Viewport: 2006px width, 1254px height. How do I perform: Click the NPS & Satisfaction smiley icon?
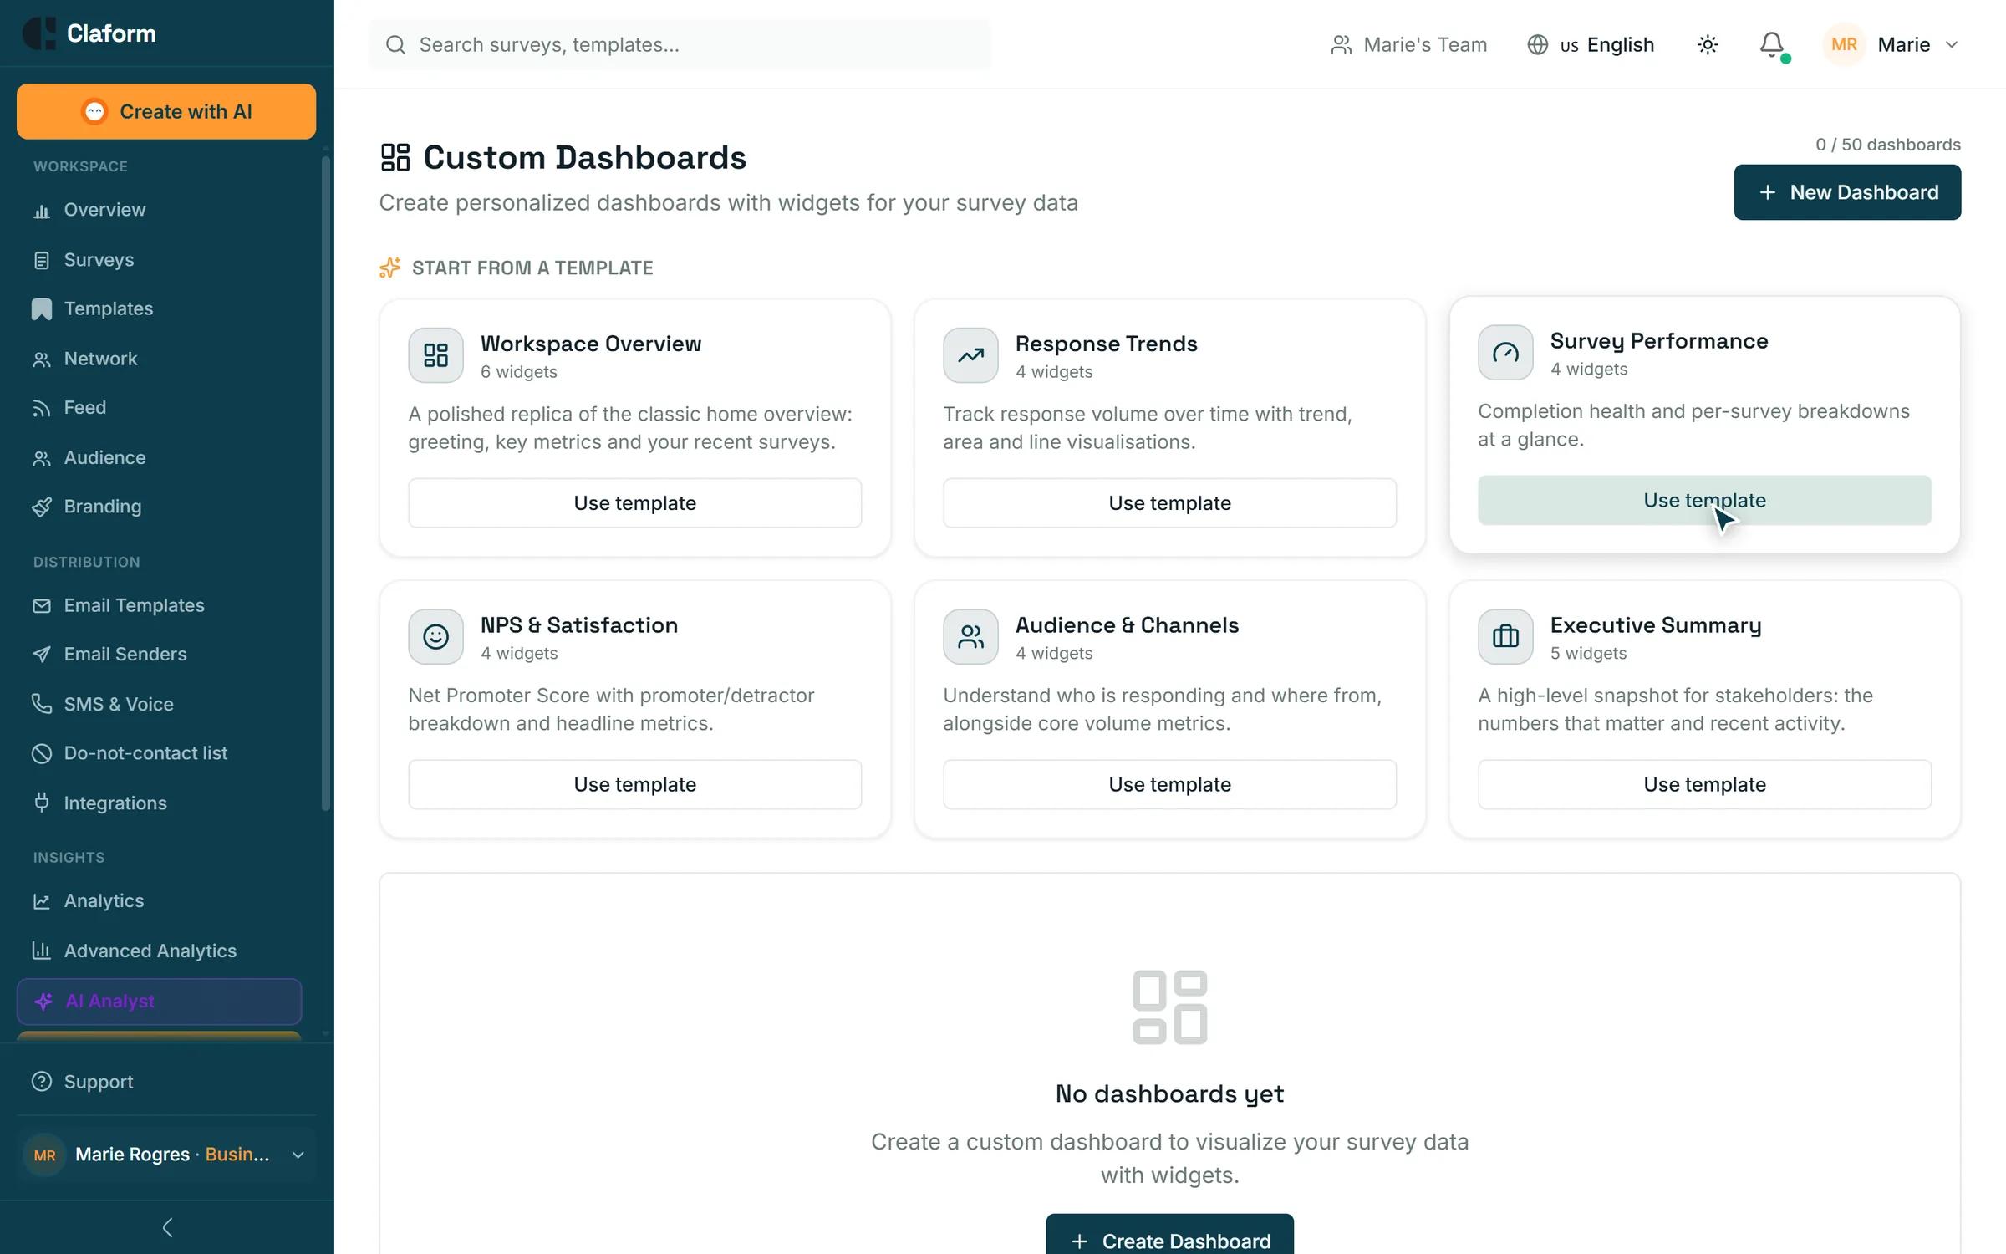435,637
